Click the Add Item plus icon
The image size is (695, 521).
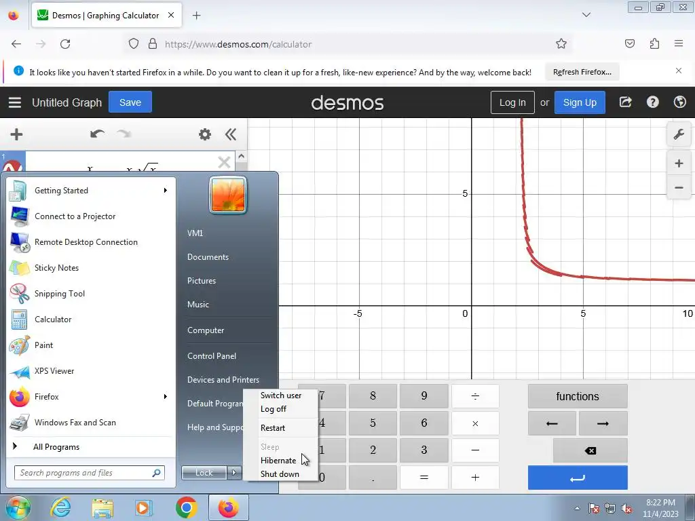pyautogui.click(x=16, y=134)
